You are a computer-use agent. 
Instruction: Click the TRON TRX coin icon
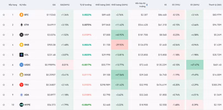pos(21,85)
